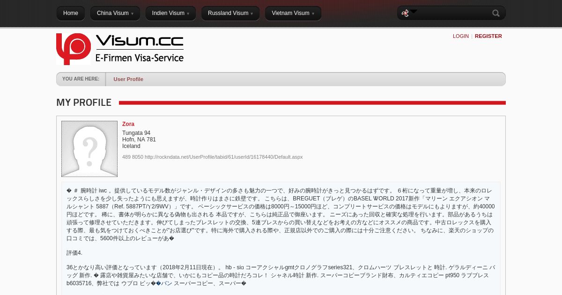Click the address line 'Tungata 94'
The image size is (562, 295).
[x=136, y=133]
